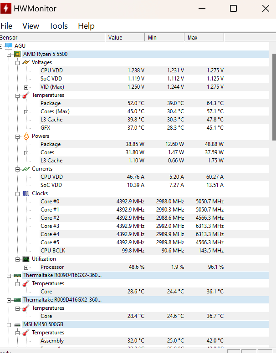Collapse the CPU Temperatures group
The width and height of the screenshot is (276, 353).
pos(17,96)
